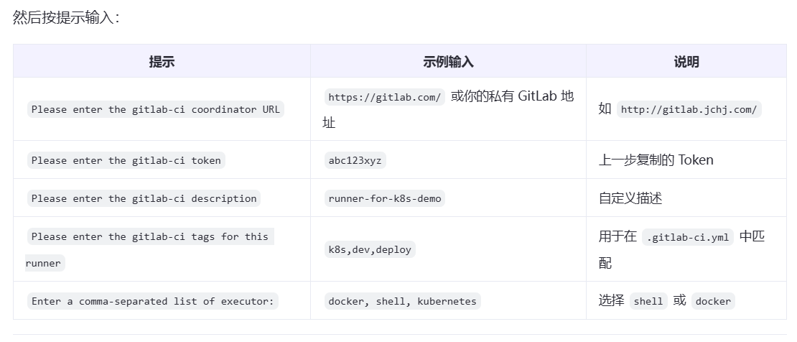
Task: Click the abc123xyz example token
Action: 354,160
